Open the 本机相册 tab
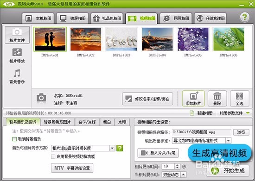255x181 pixels. coord(38,18)
